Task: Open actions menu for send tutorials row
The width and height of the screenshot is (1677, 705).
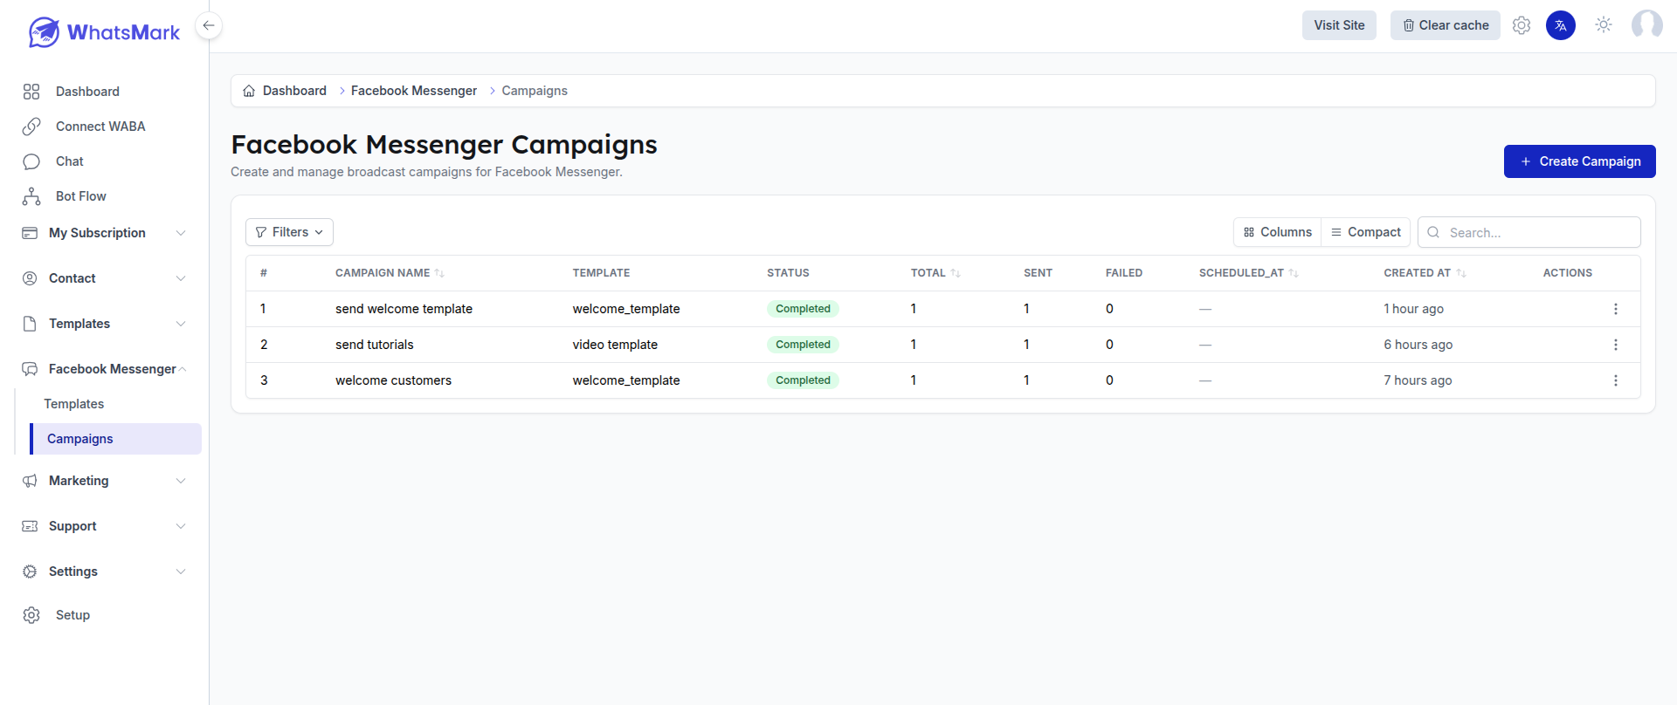Action: pos(1616,345)
